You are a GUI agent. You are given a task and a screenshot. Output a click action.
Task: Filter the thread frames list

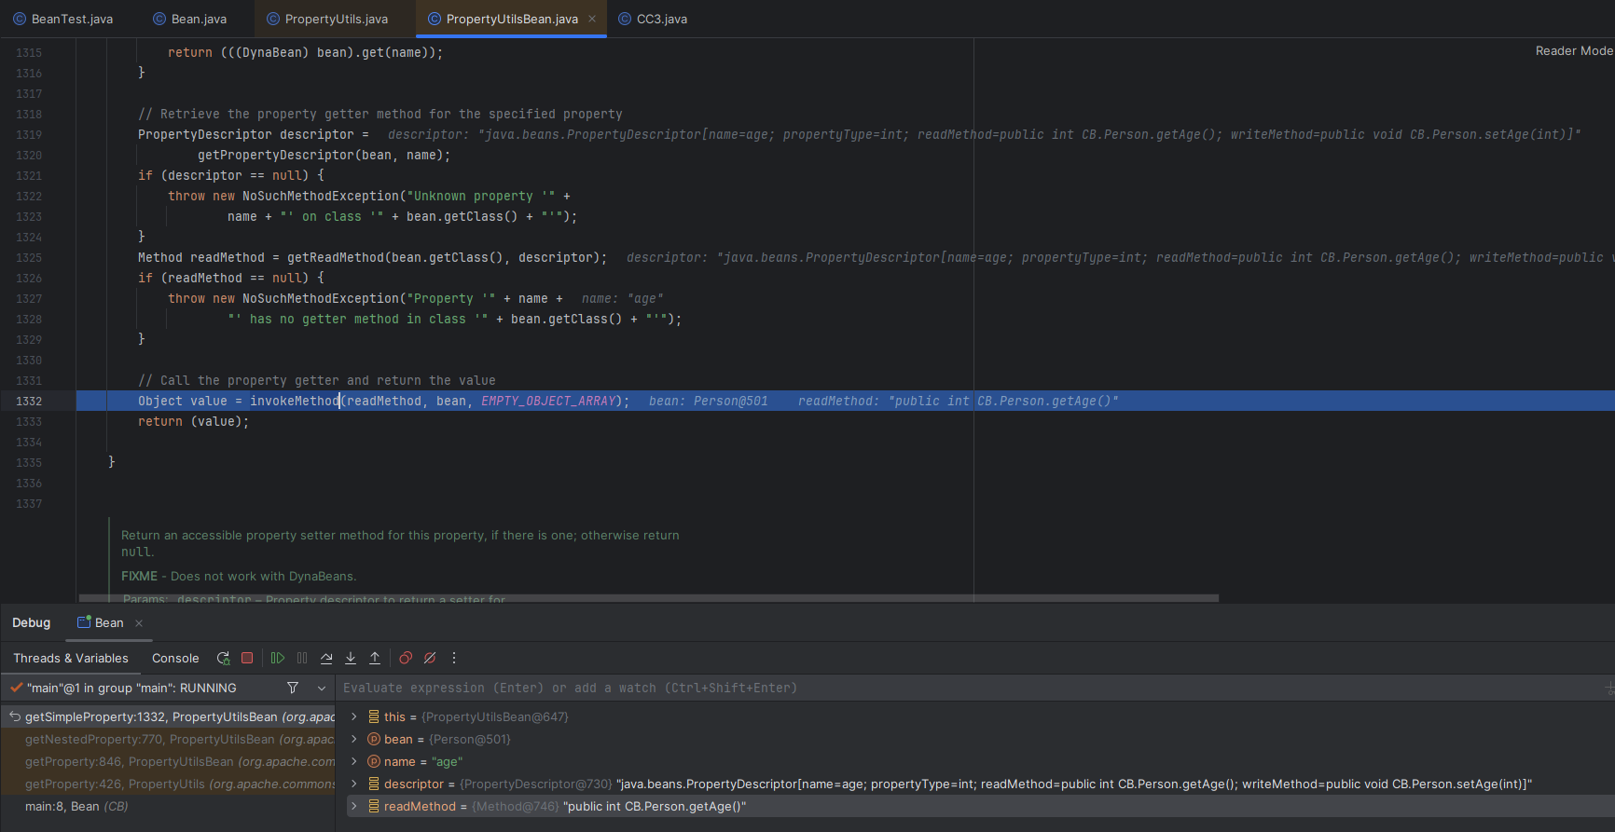click(293, 688)
